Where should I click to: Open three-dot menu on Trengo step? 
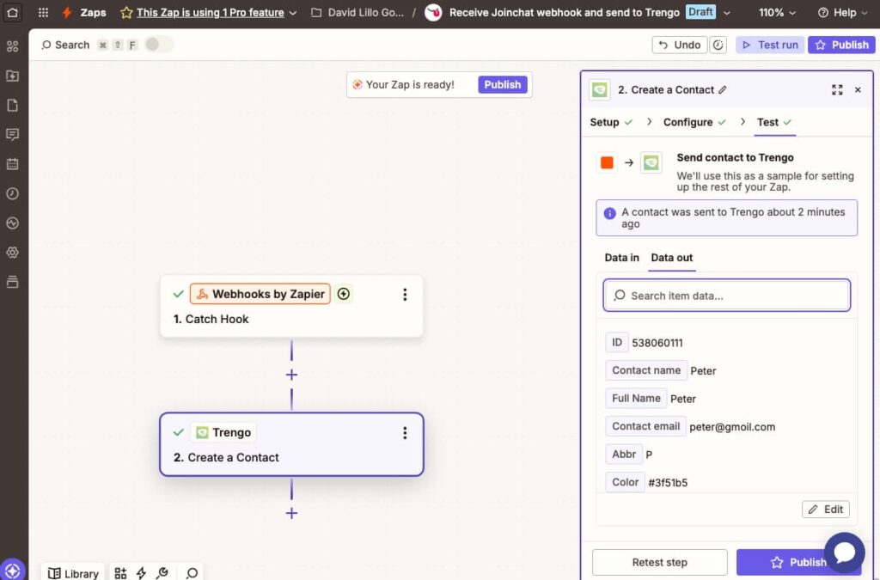405,432
